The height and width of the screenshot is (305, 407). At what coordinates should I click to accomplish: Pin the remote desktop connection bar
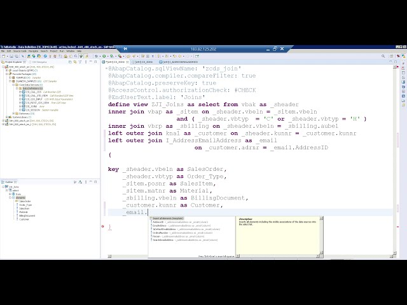(x=125, y=48)
